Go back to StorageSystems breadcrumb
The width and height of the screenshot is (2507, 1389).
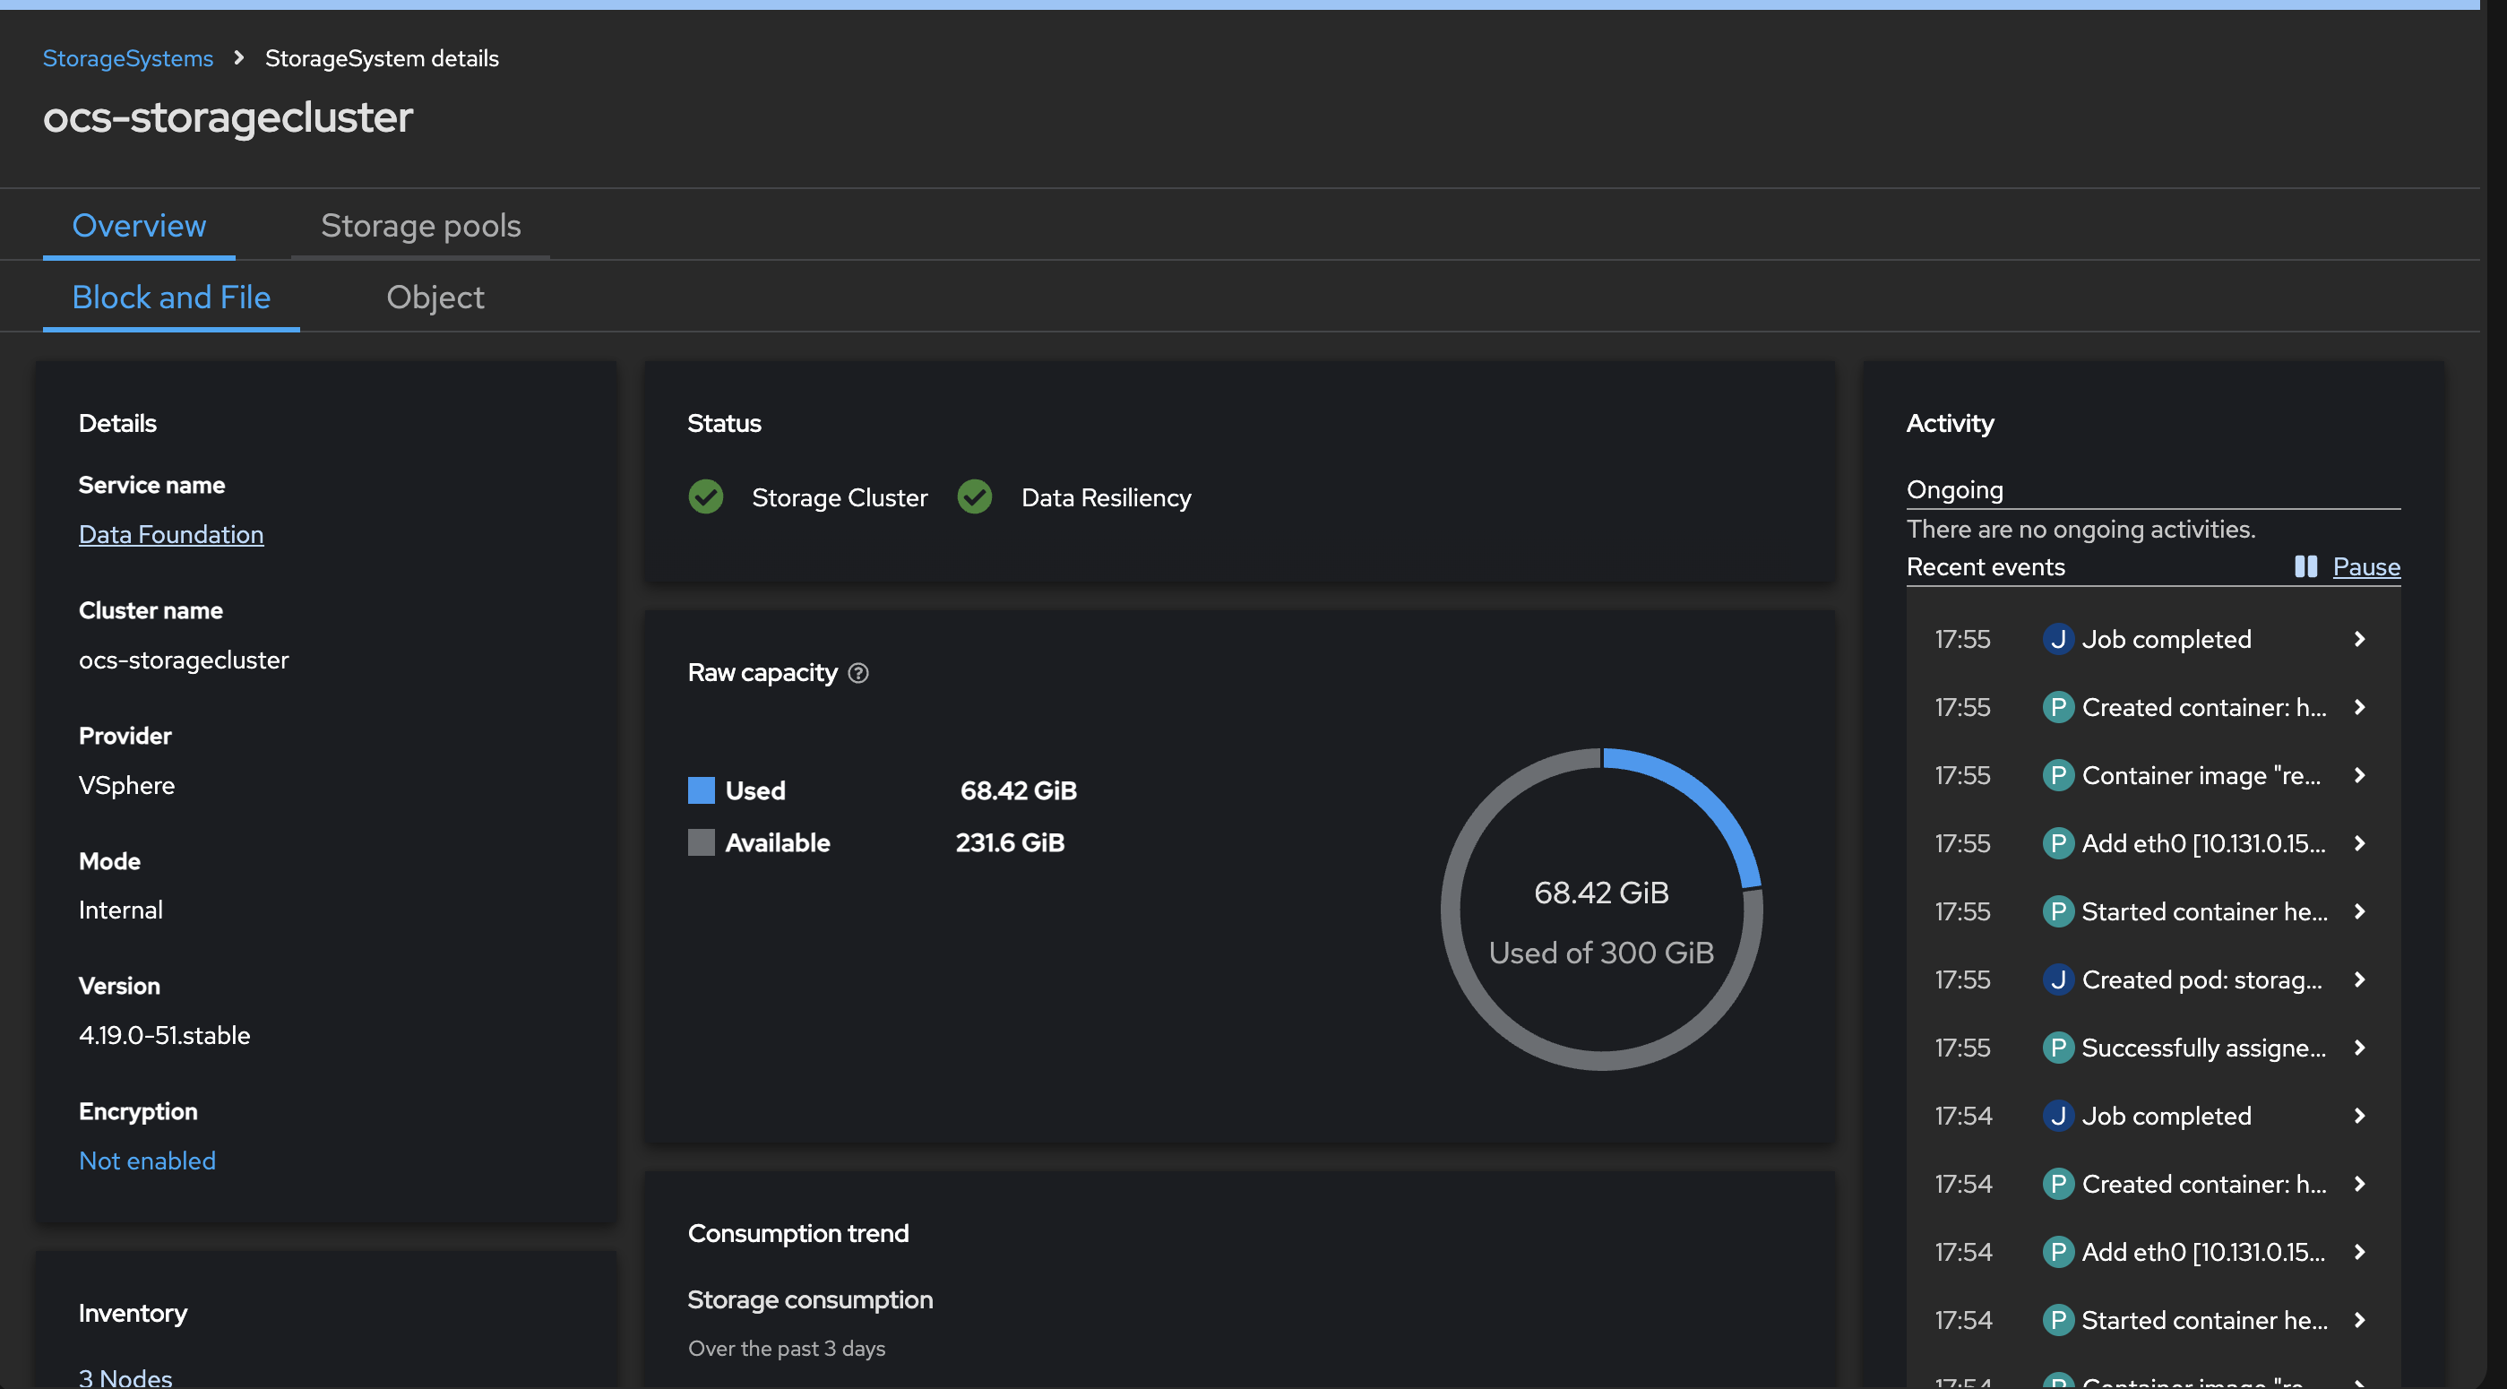point(127,58)
